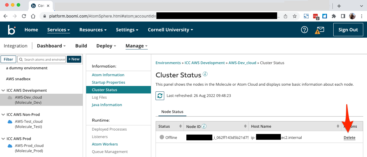Collapse the ICC AWS Development environment
367x157 pixels.
3,90
